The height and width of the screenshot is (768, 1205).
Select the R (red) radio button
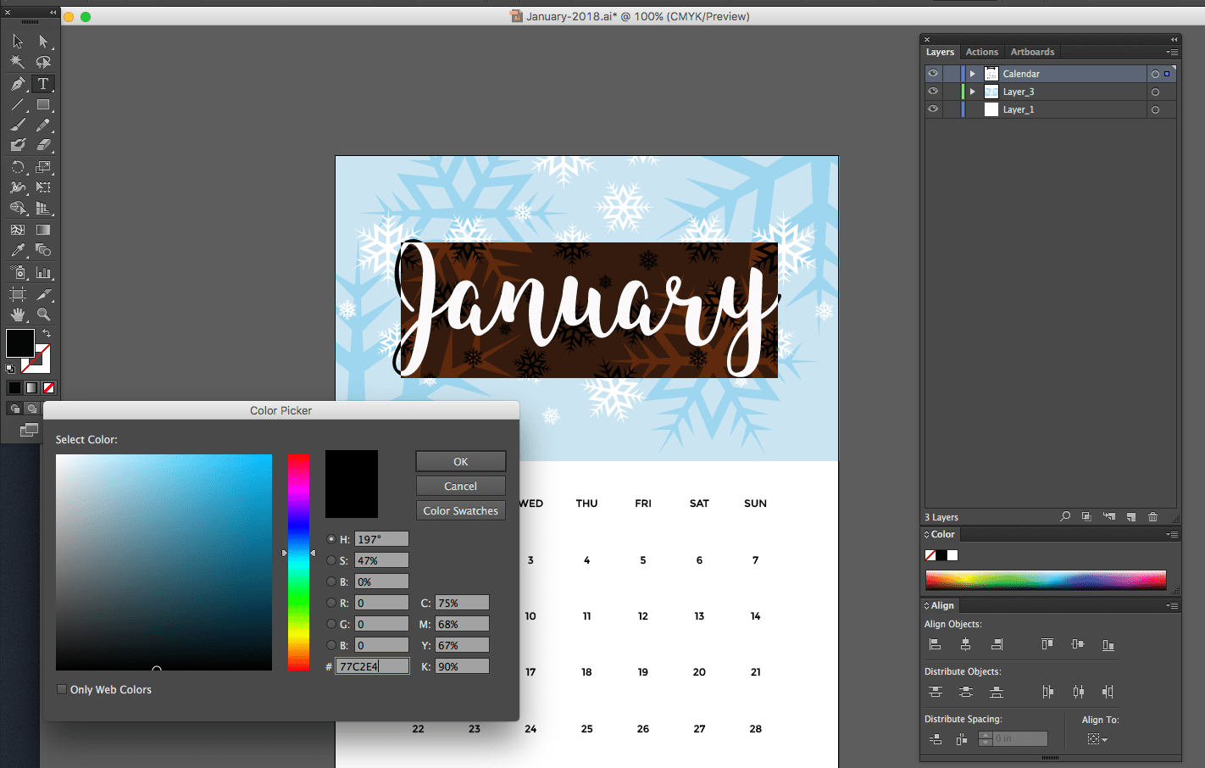pos(331,603)
